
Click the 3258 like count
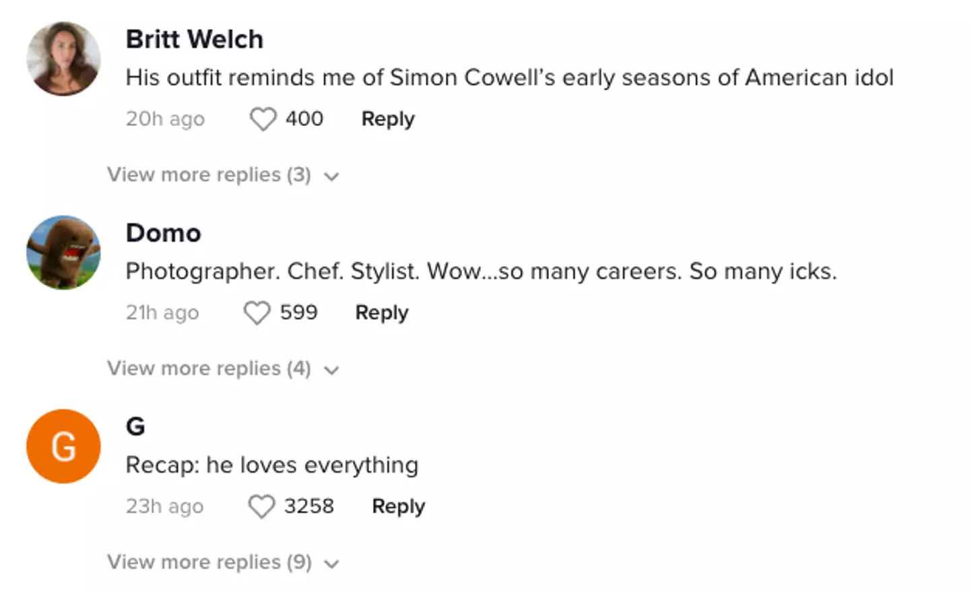click(x=309, y=506)
